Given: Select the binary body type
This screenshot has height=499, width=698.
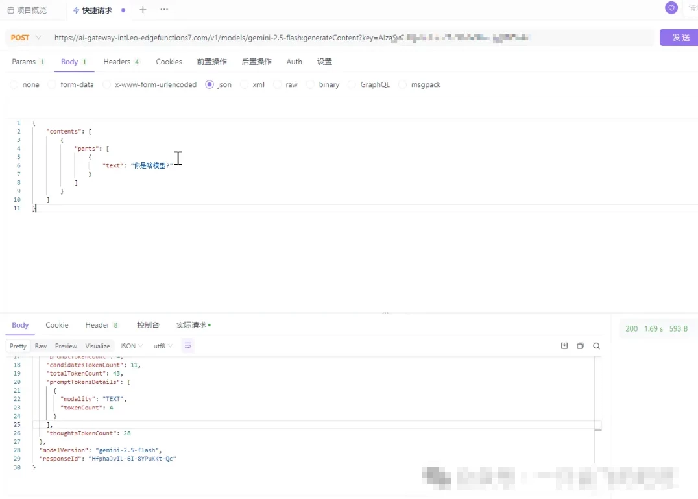Looking at the screenshot, I should click(323, 84).
